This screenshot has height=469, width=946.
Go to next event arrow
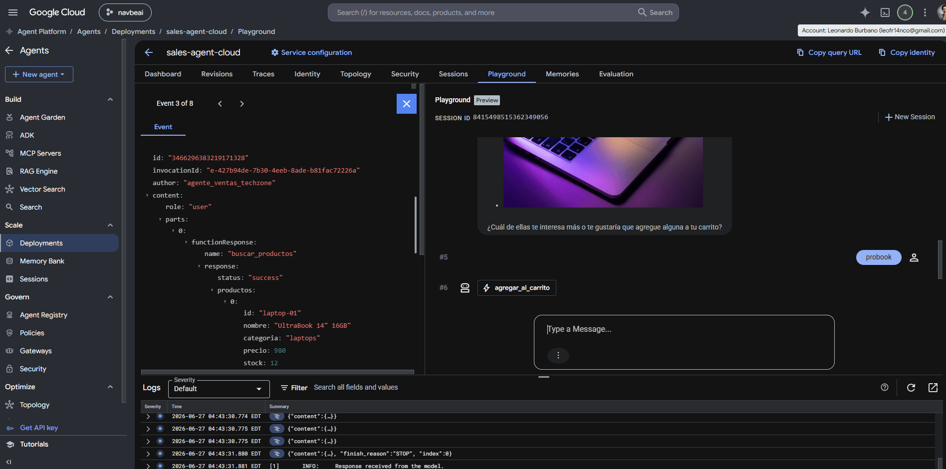tap(242, 104)
